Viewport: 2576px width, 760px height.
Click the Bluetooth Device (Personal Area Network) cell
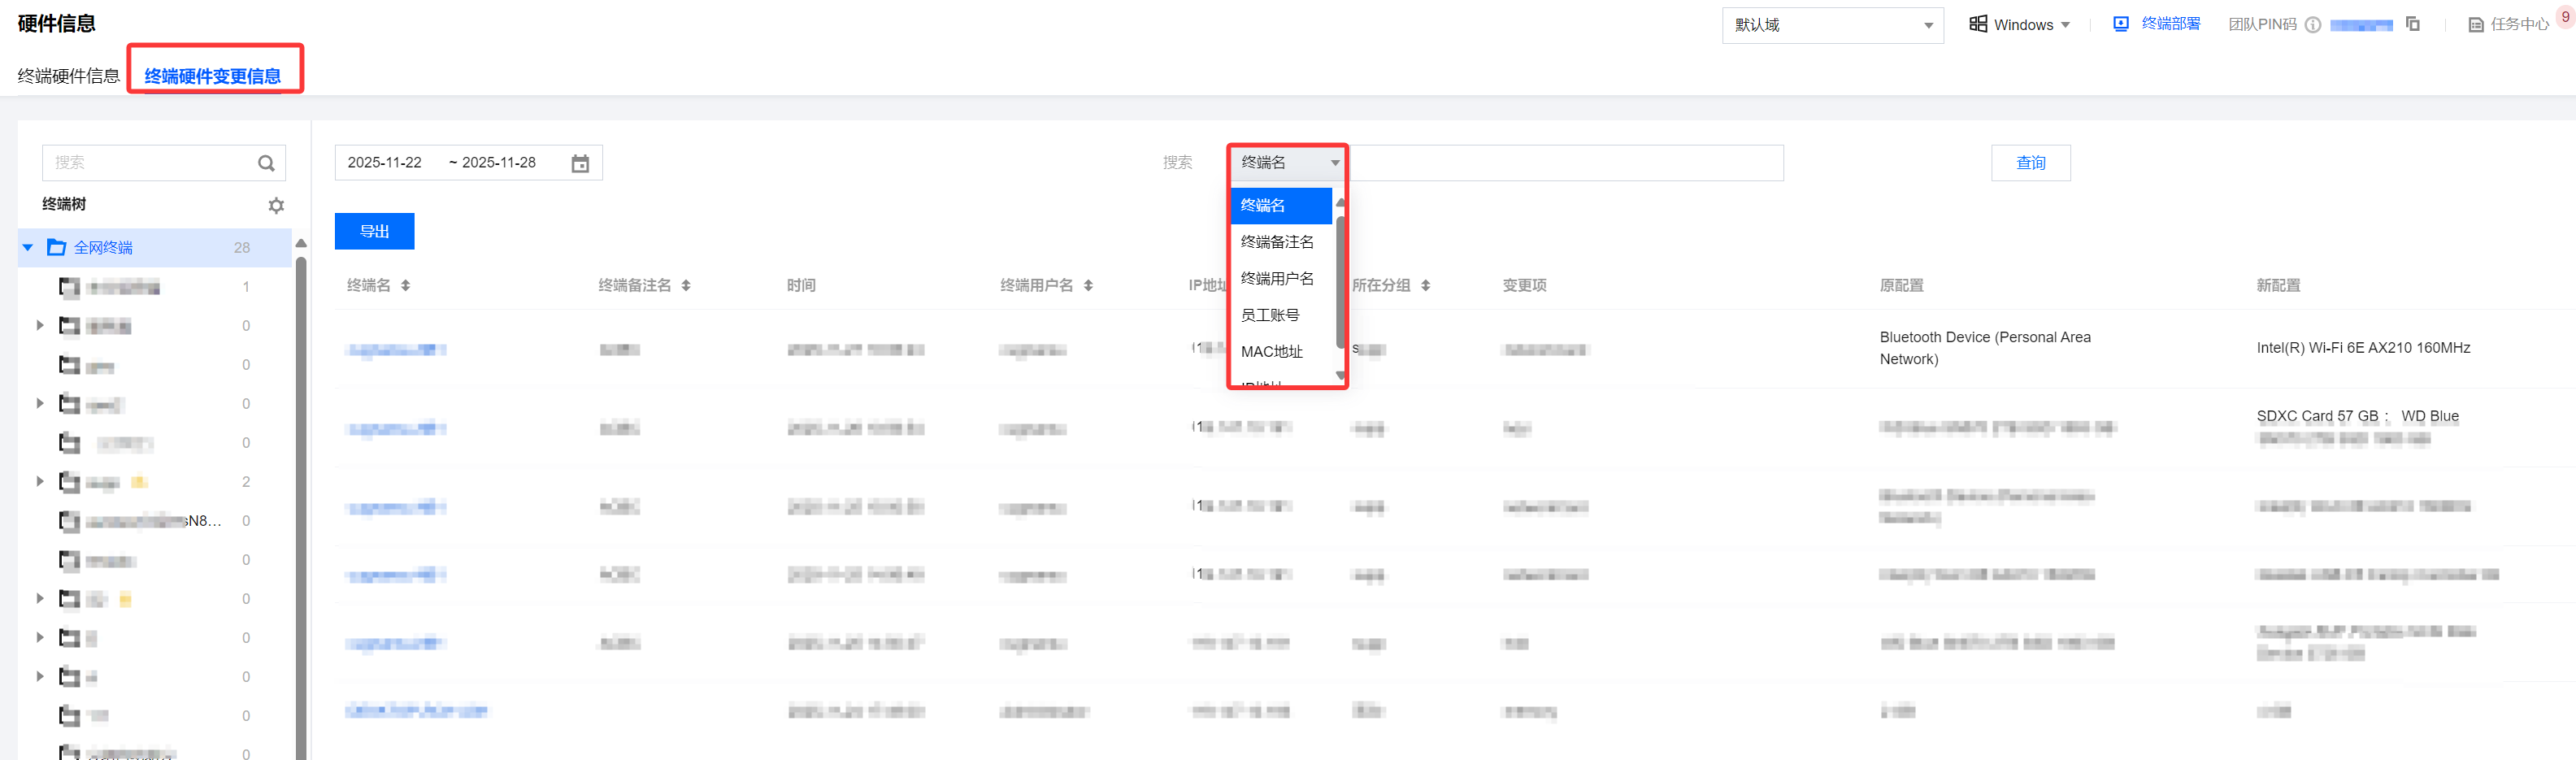click(x=1985, y=348)
